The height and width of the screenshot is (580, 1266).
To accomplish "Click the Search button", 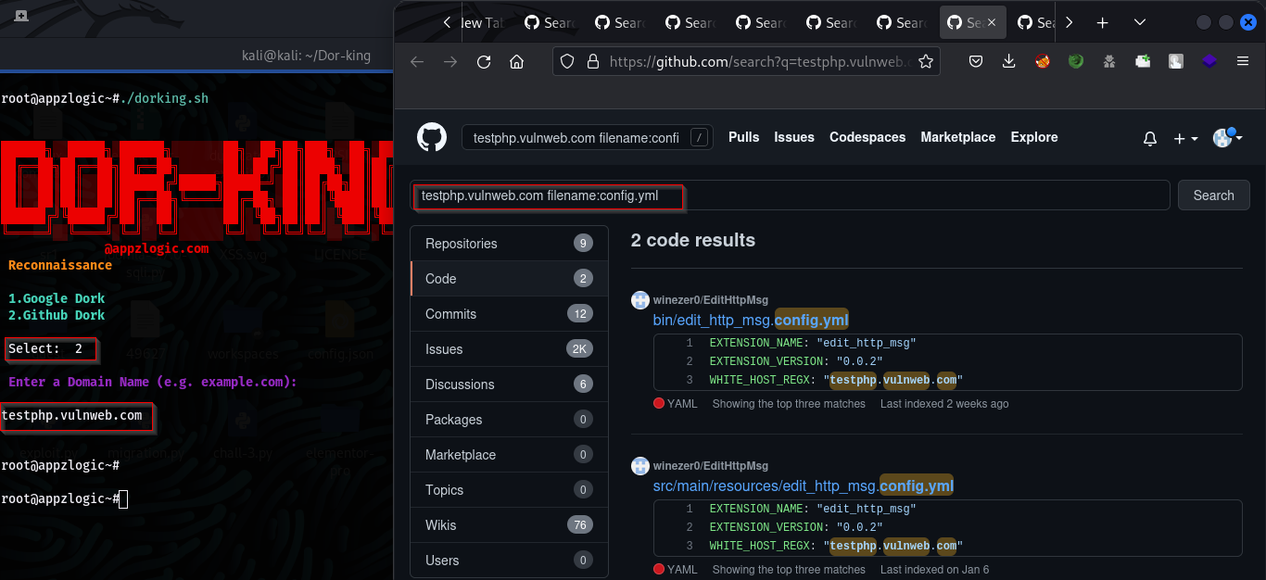I will 1213,195.
